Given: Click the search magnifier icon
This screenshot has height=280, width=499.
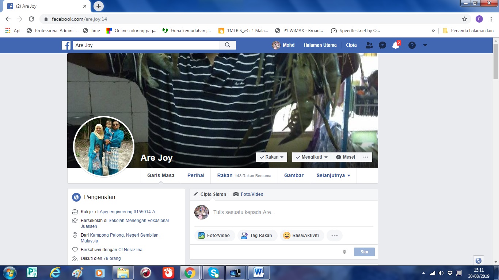Looking at the screenshot, I should click(228, 45).
